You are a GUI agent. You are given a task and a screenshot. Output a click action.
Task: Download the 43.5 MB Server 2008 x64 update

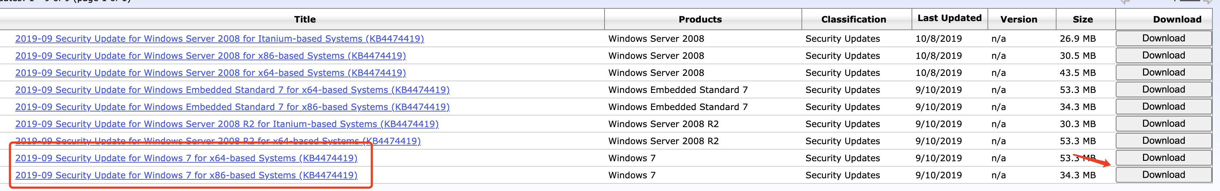(x=1163, y=72)
